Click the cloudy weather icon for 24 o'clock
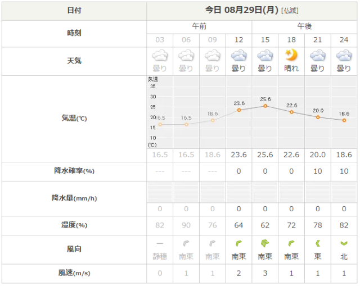 (x=344, y=56)
